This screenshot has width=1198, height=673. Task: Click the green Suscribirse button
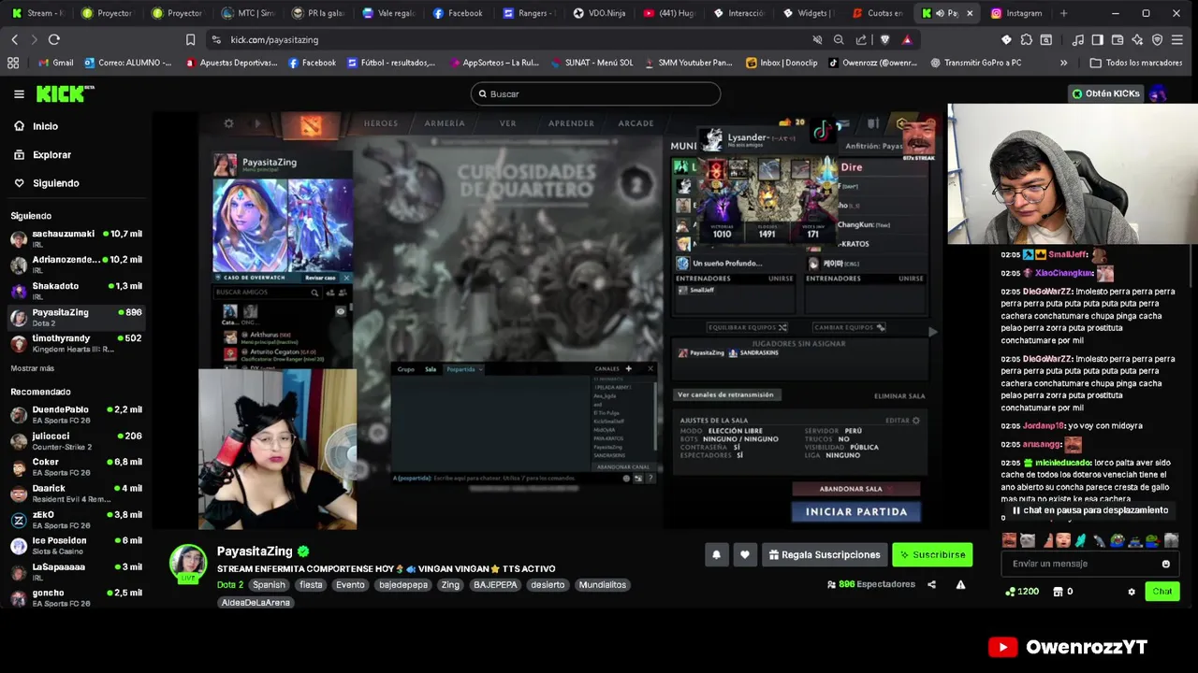(932, 554)
